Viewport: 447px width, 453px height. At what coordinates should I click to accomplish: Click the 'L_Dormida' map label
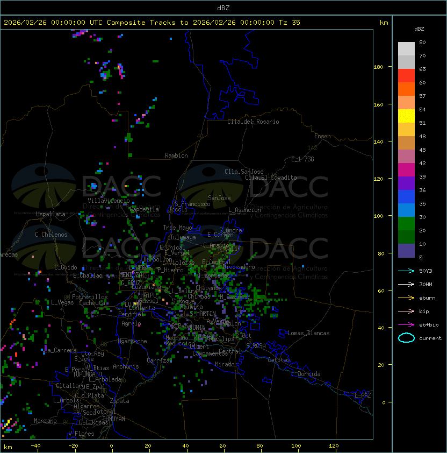(x=306, y=374)
